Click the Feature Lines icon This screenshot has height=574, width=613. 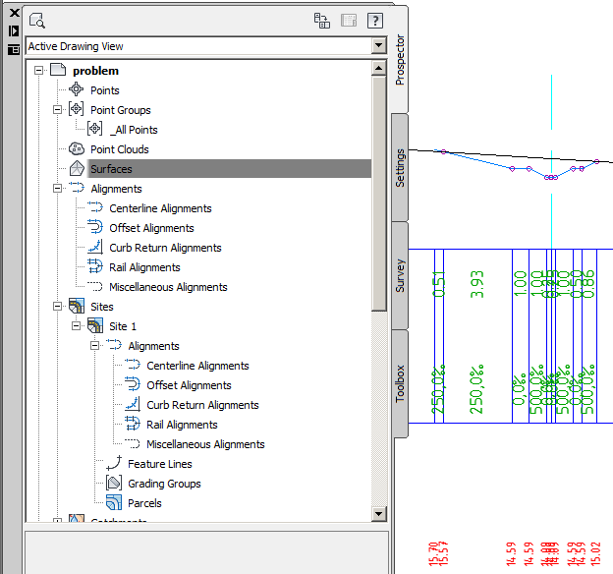click(x=114, y=464)
